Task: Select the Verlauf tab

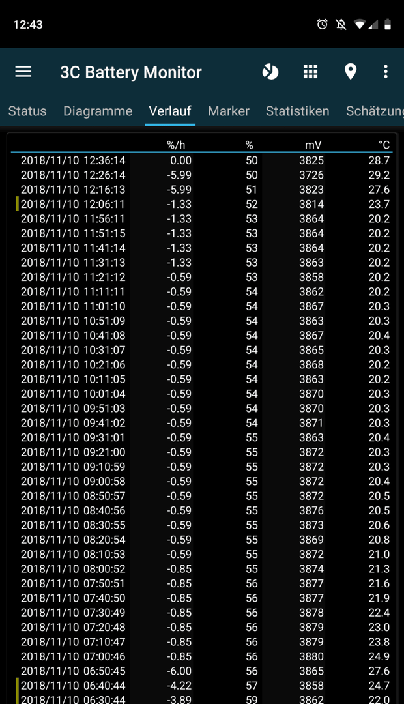Action: pyautogui.click(x=170, y=111)
